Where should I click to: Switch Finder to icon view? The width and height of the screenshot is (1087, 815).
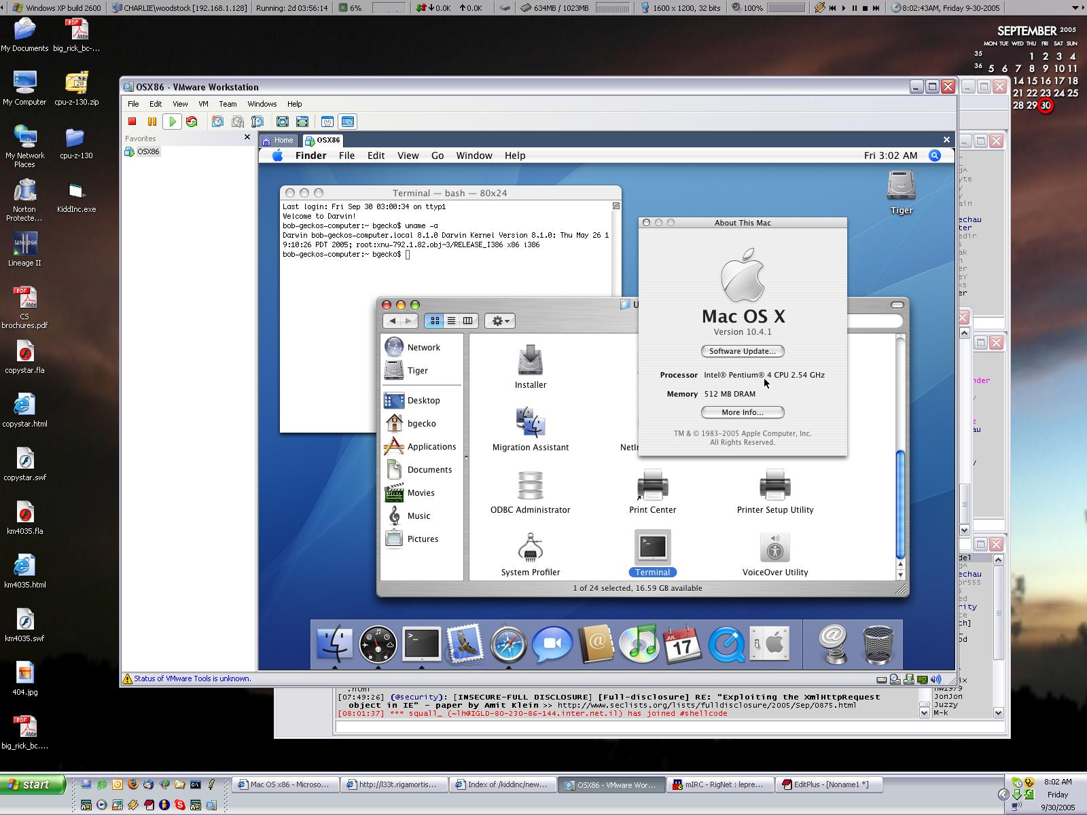click(435, 321)
